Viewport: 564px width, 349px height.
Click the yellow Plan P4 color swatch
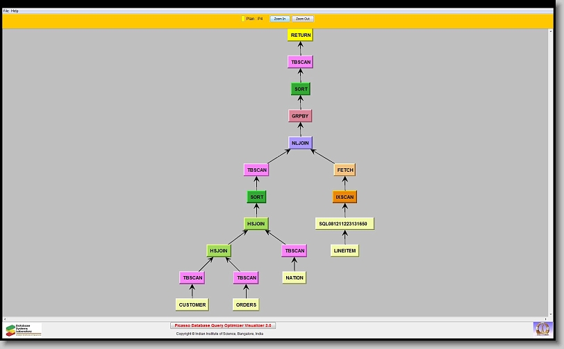[x=242, y=19]
